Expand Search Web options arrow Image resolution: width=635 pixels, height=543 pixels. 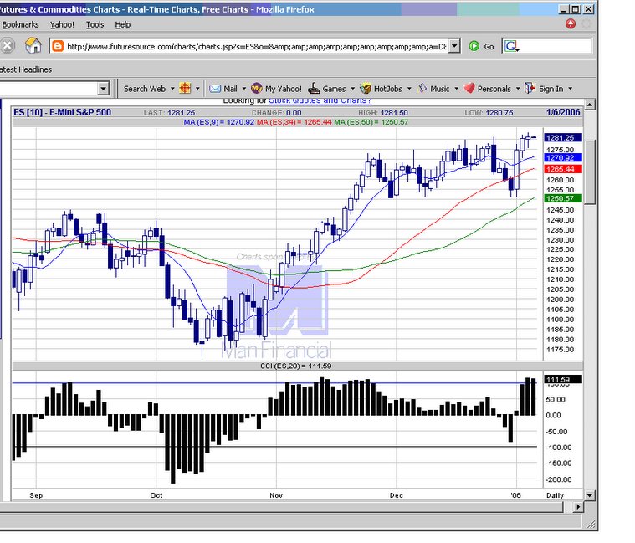click(172, 89)
